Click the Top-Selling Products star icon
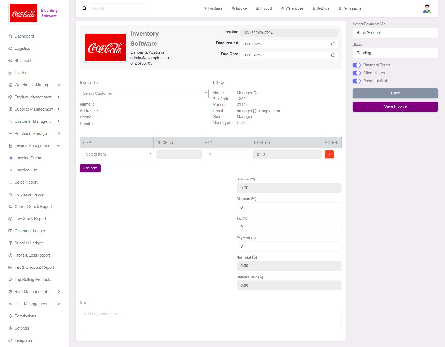This screenshot has width=445, height=347. pyautogui.click(x=10, y=280)
